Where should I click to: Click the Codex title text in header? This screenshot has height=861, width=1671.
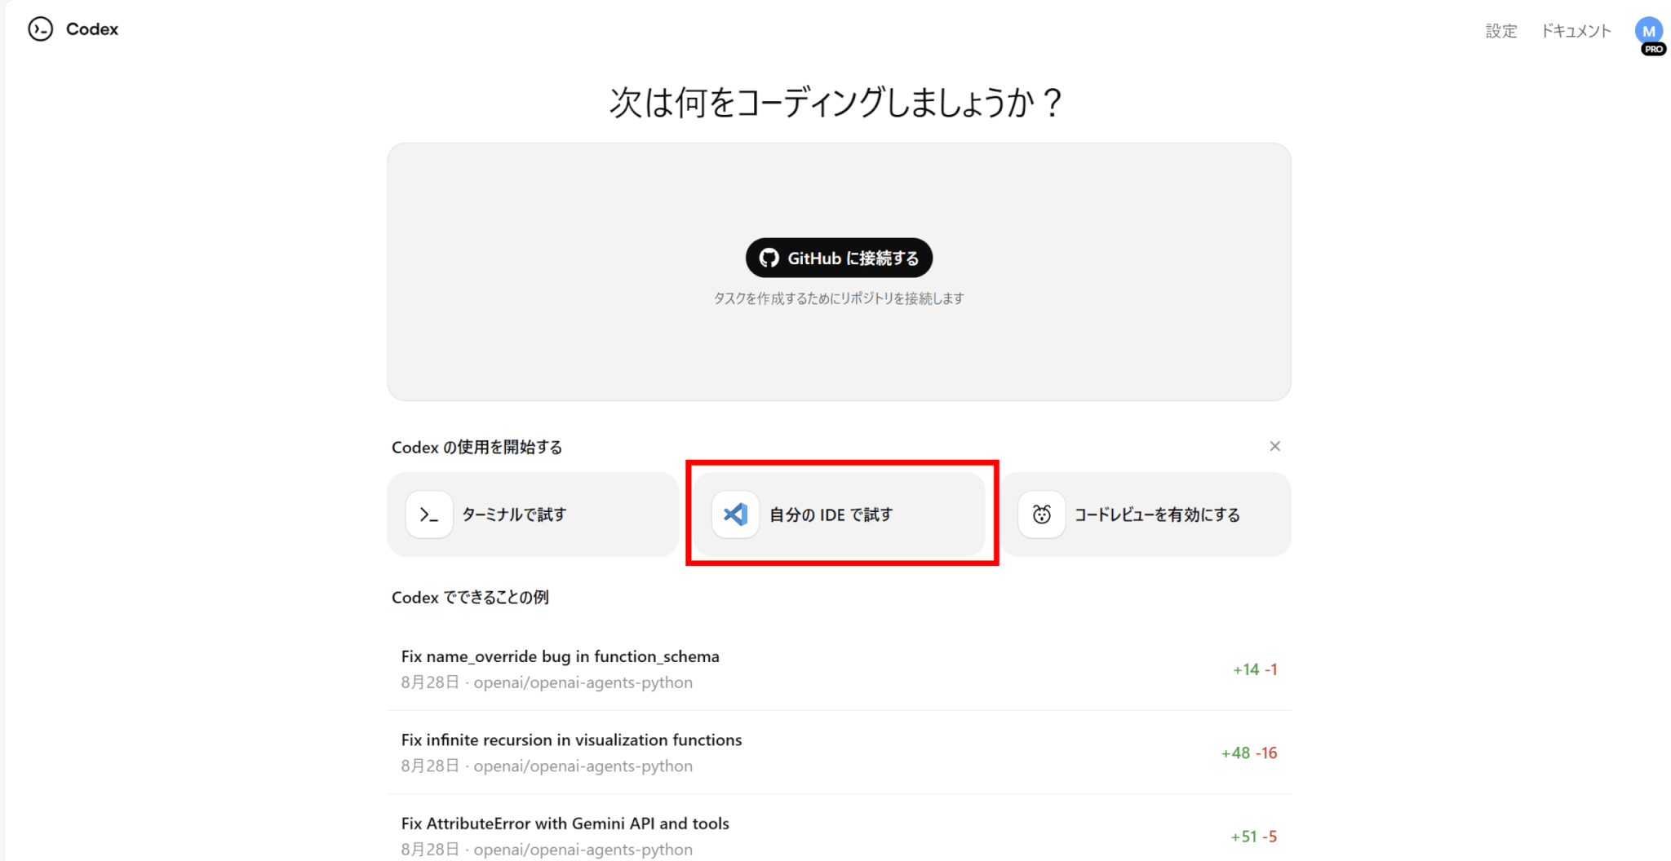click(92, 29)
